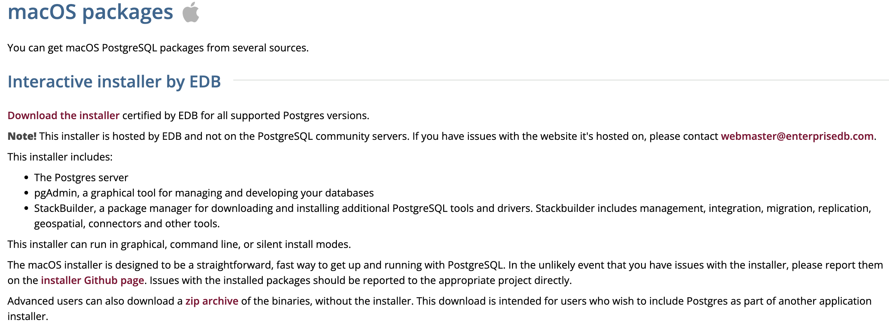Click the 'Interactive installer by EDB' heading

114,82
